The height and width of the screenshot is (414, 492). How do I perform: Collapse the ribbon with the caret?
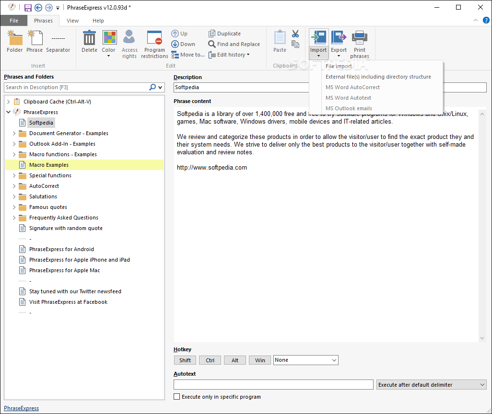click(476, 21)
